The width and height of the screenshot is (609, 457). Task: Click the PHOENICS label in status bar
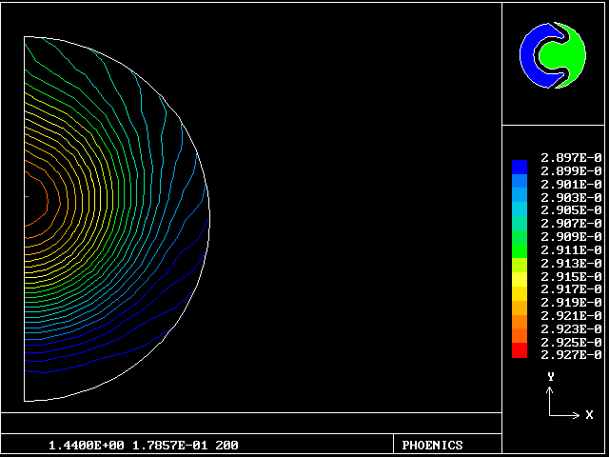(x=432, y=445)
